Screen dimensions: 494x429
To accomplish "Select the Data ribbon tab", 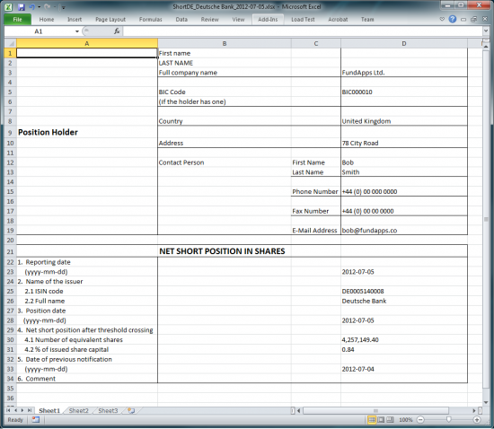I will coord(181,19).
